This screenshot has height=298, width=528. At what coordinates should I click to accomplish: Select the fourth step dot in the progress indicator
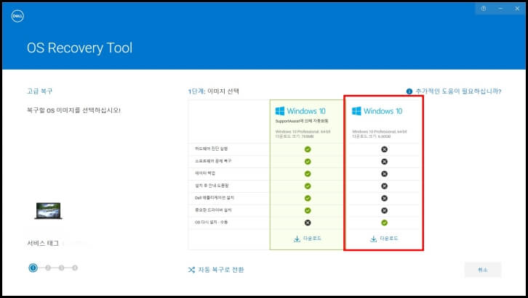click(75, 268)
